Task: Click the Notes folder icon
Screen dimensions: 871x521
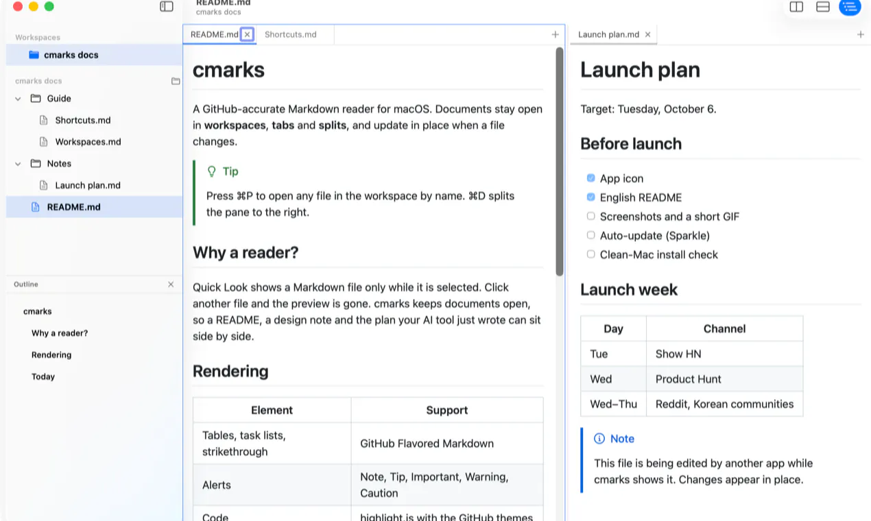Action: tap(36, 164)
